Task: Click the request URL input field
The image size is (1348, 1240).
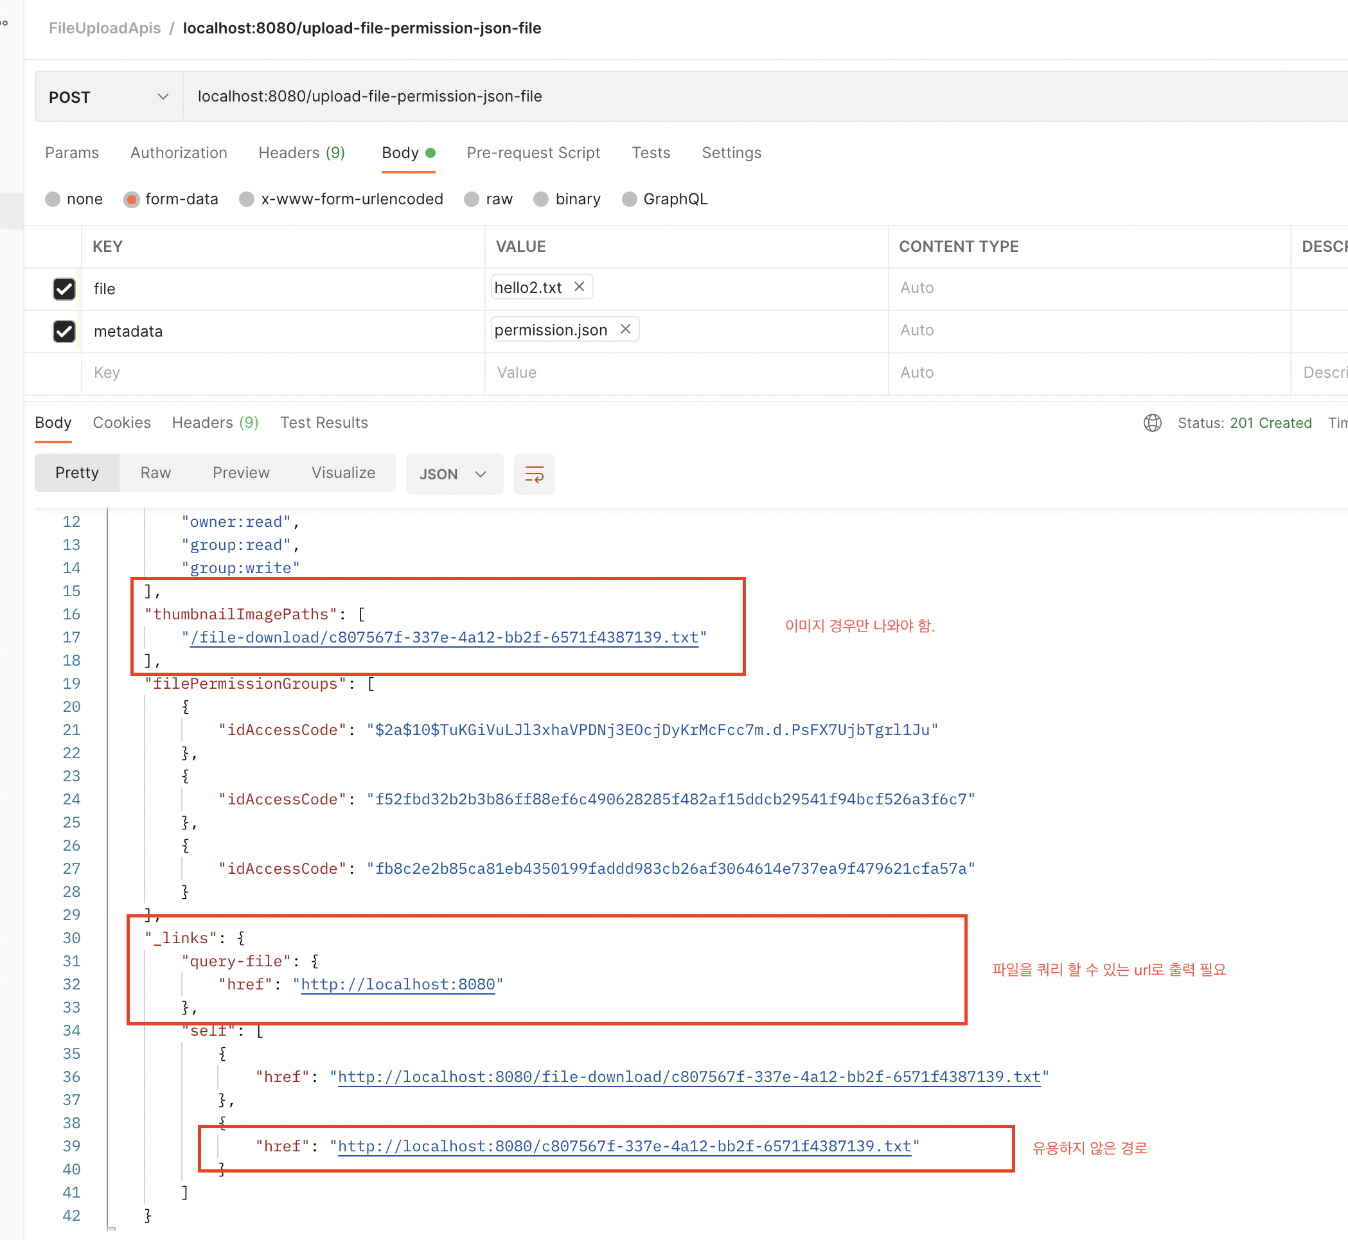Action: 765,96
